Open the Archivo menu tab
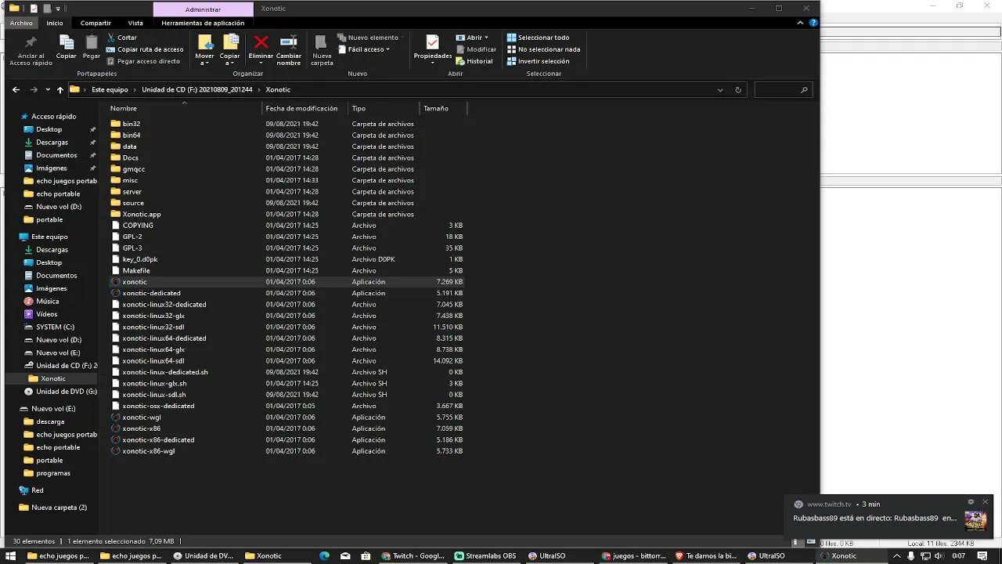 coord(21,23)
